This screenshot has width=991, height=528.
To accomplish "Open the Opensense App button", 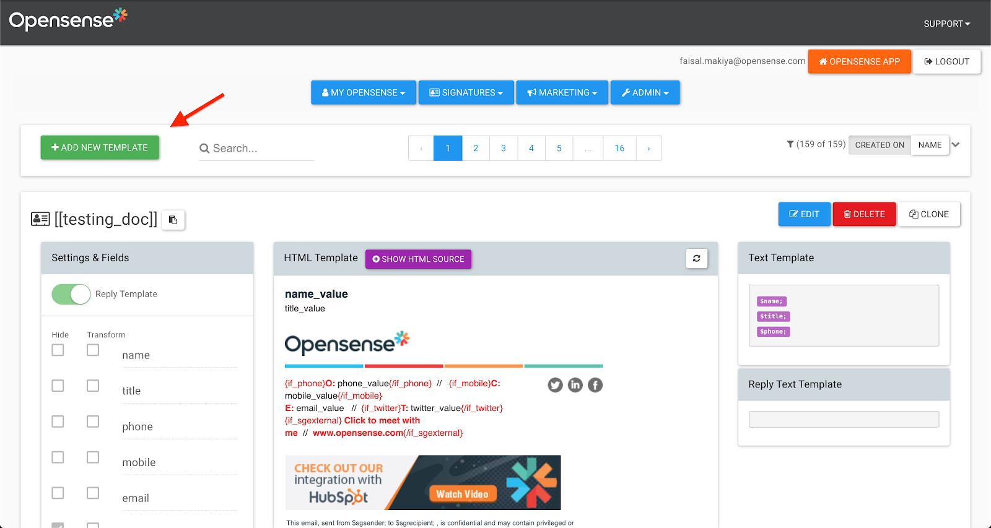I will tap(860, 62).
